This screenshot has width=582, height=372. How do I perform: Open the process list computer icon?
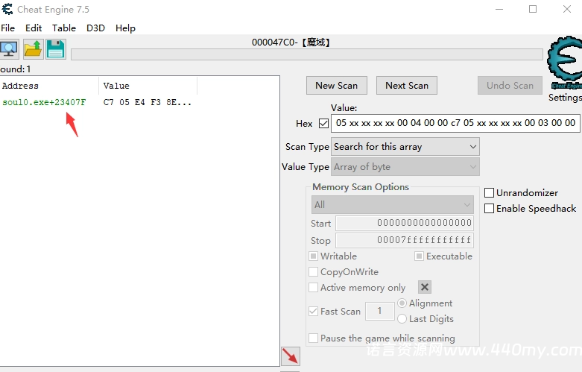9,49
